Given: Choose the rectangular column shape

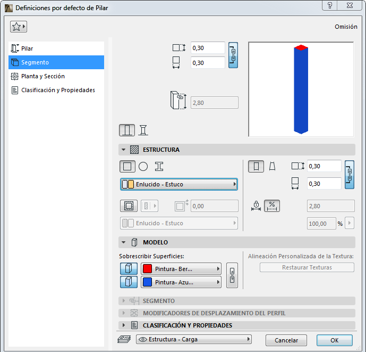Looking at the screenshot, I should tap(127, 166).
